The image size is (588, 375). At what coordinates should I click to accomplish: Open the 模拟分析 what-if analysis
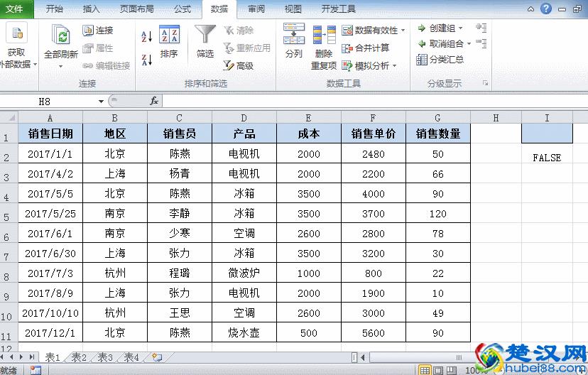point(366,65)
